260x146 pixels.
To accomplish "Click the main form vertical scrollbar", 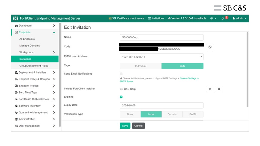I will pos(247,69).
